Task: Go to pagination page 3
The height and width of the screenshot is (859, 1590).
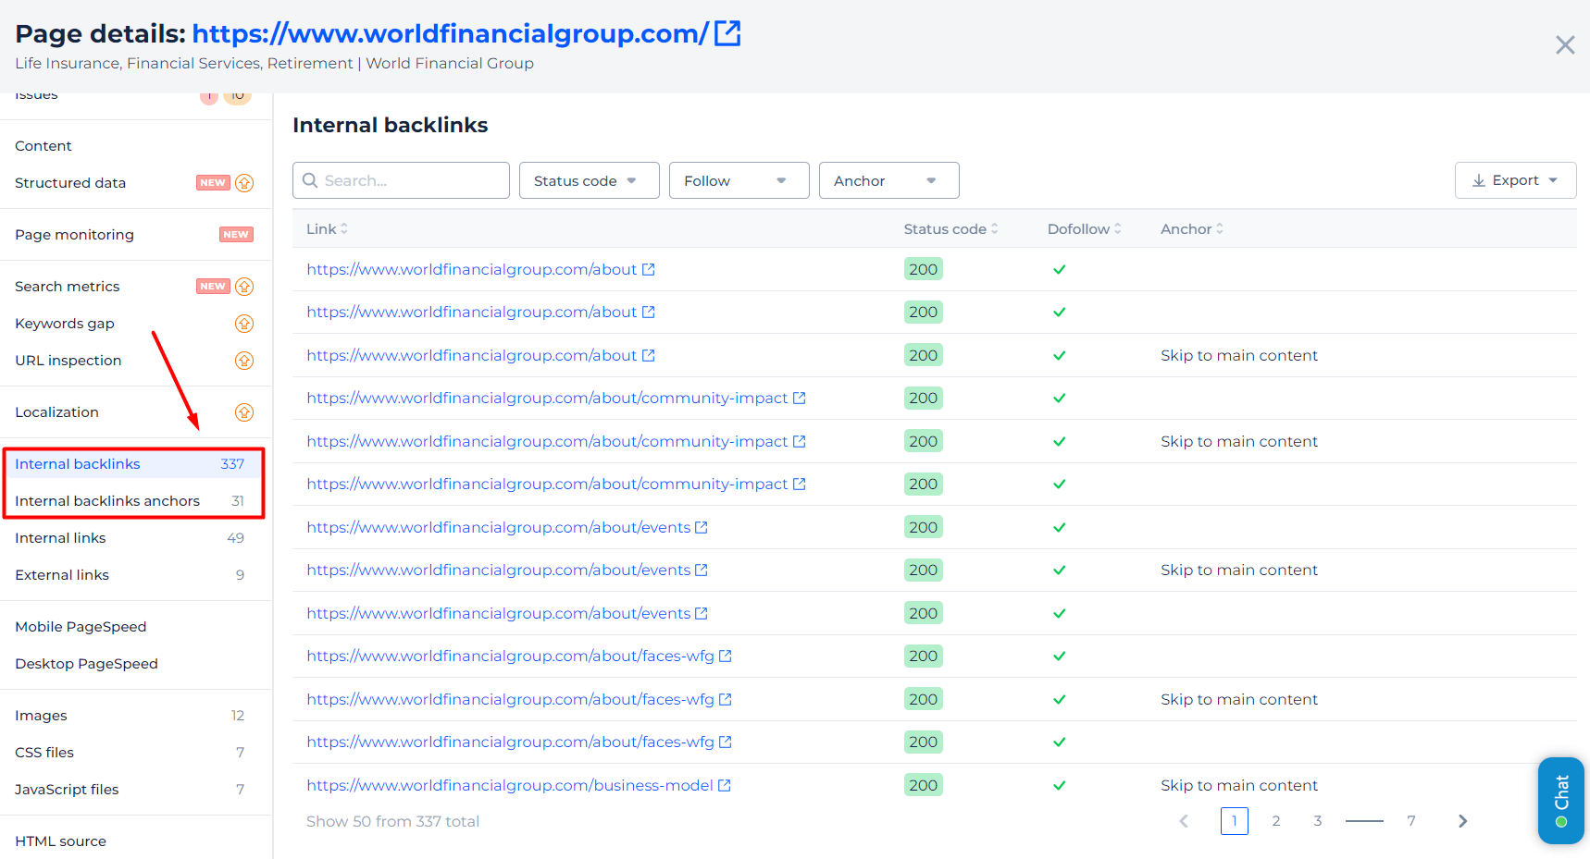Action: [x=1318, y=821]
